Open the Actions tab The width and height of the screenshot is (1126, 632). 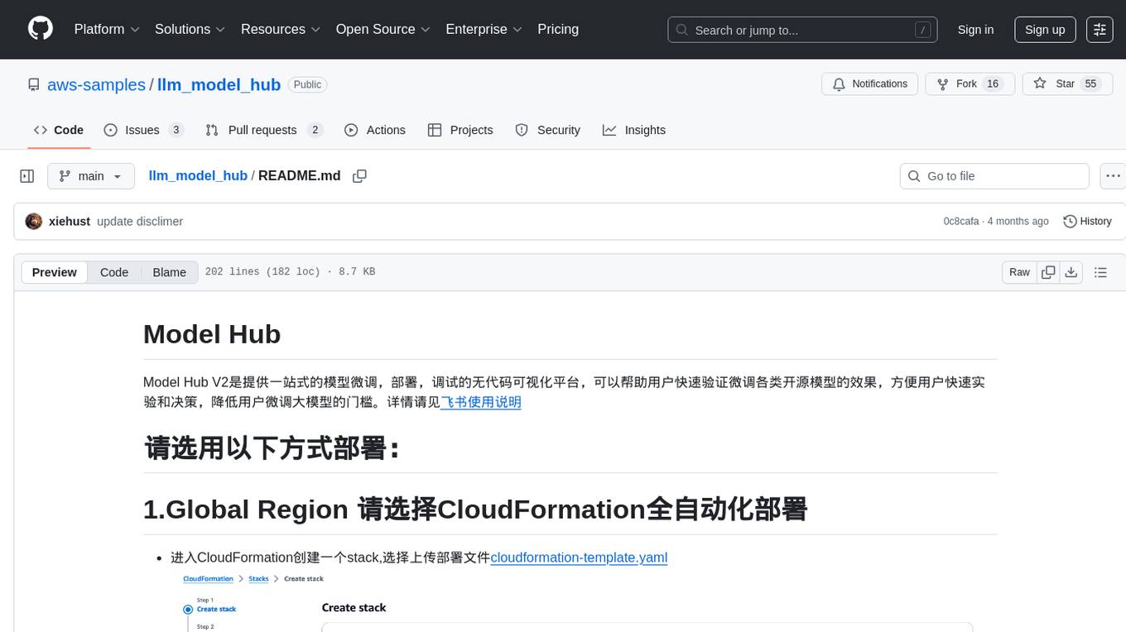click(x=375, y=130)
